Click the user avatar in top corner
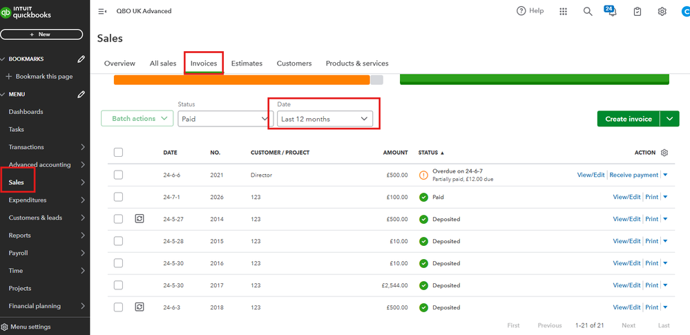Viewport: 690px width, 335px height. point(686,12)
